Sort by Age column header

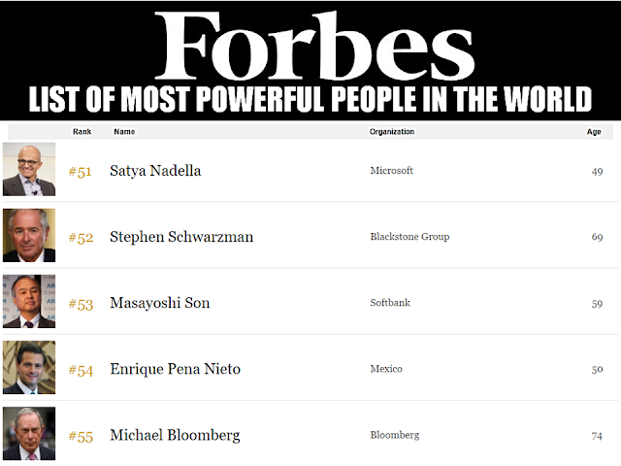click(594, 132)
